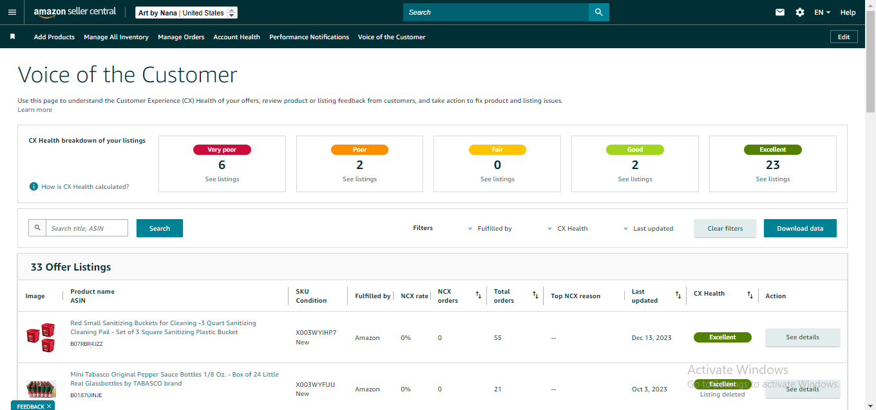This screenshot has height=410, width=876.
Task: Click the Dec 13, 2023 date cell
Action: (x=651, y=337)
